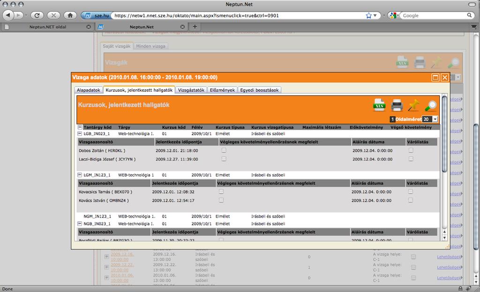The image size is (480, 292).
Task: Expand background exam row 2009.12.22.
Action: point(106,267)
